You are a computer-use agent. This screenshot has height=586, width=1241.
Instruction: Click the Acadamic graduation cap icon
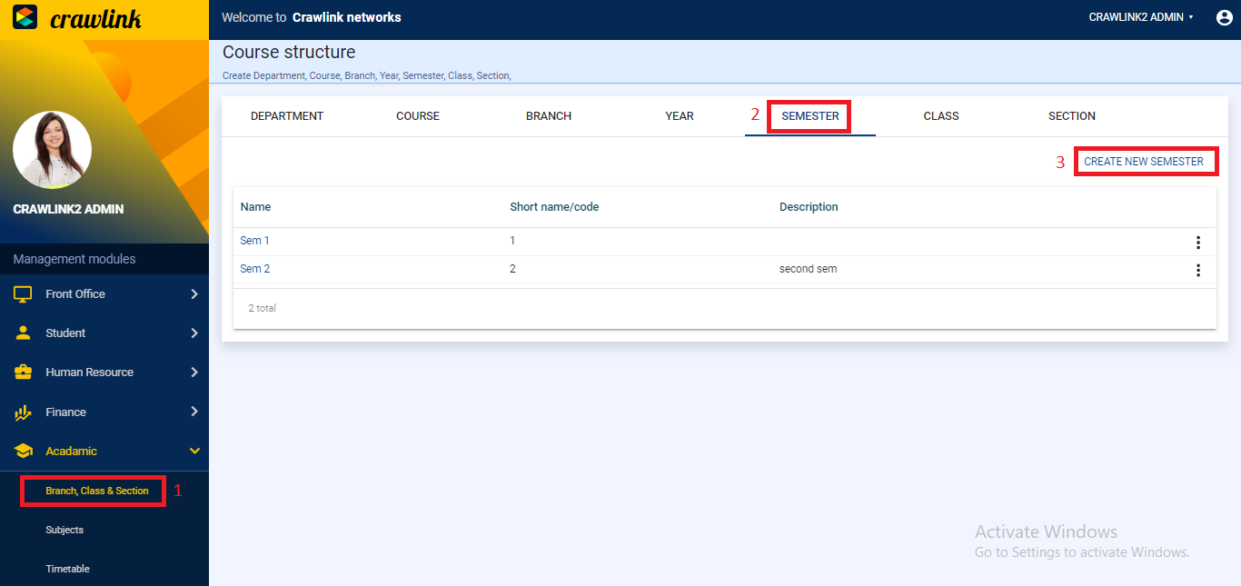(x=24, y=452)
